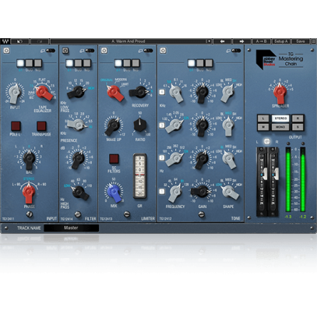Click the Tone band 4 gain knob
Screen dimensions: 317x318
tap(203, 93)
